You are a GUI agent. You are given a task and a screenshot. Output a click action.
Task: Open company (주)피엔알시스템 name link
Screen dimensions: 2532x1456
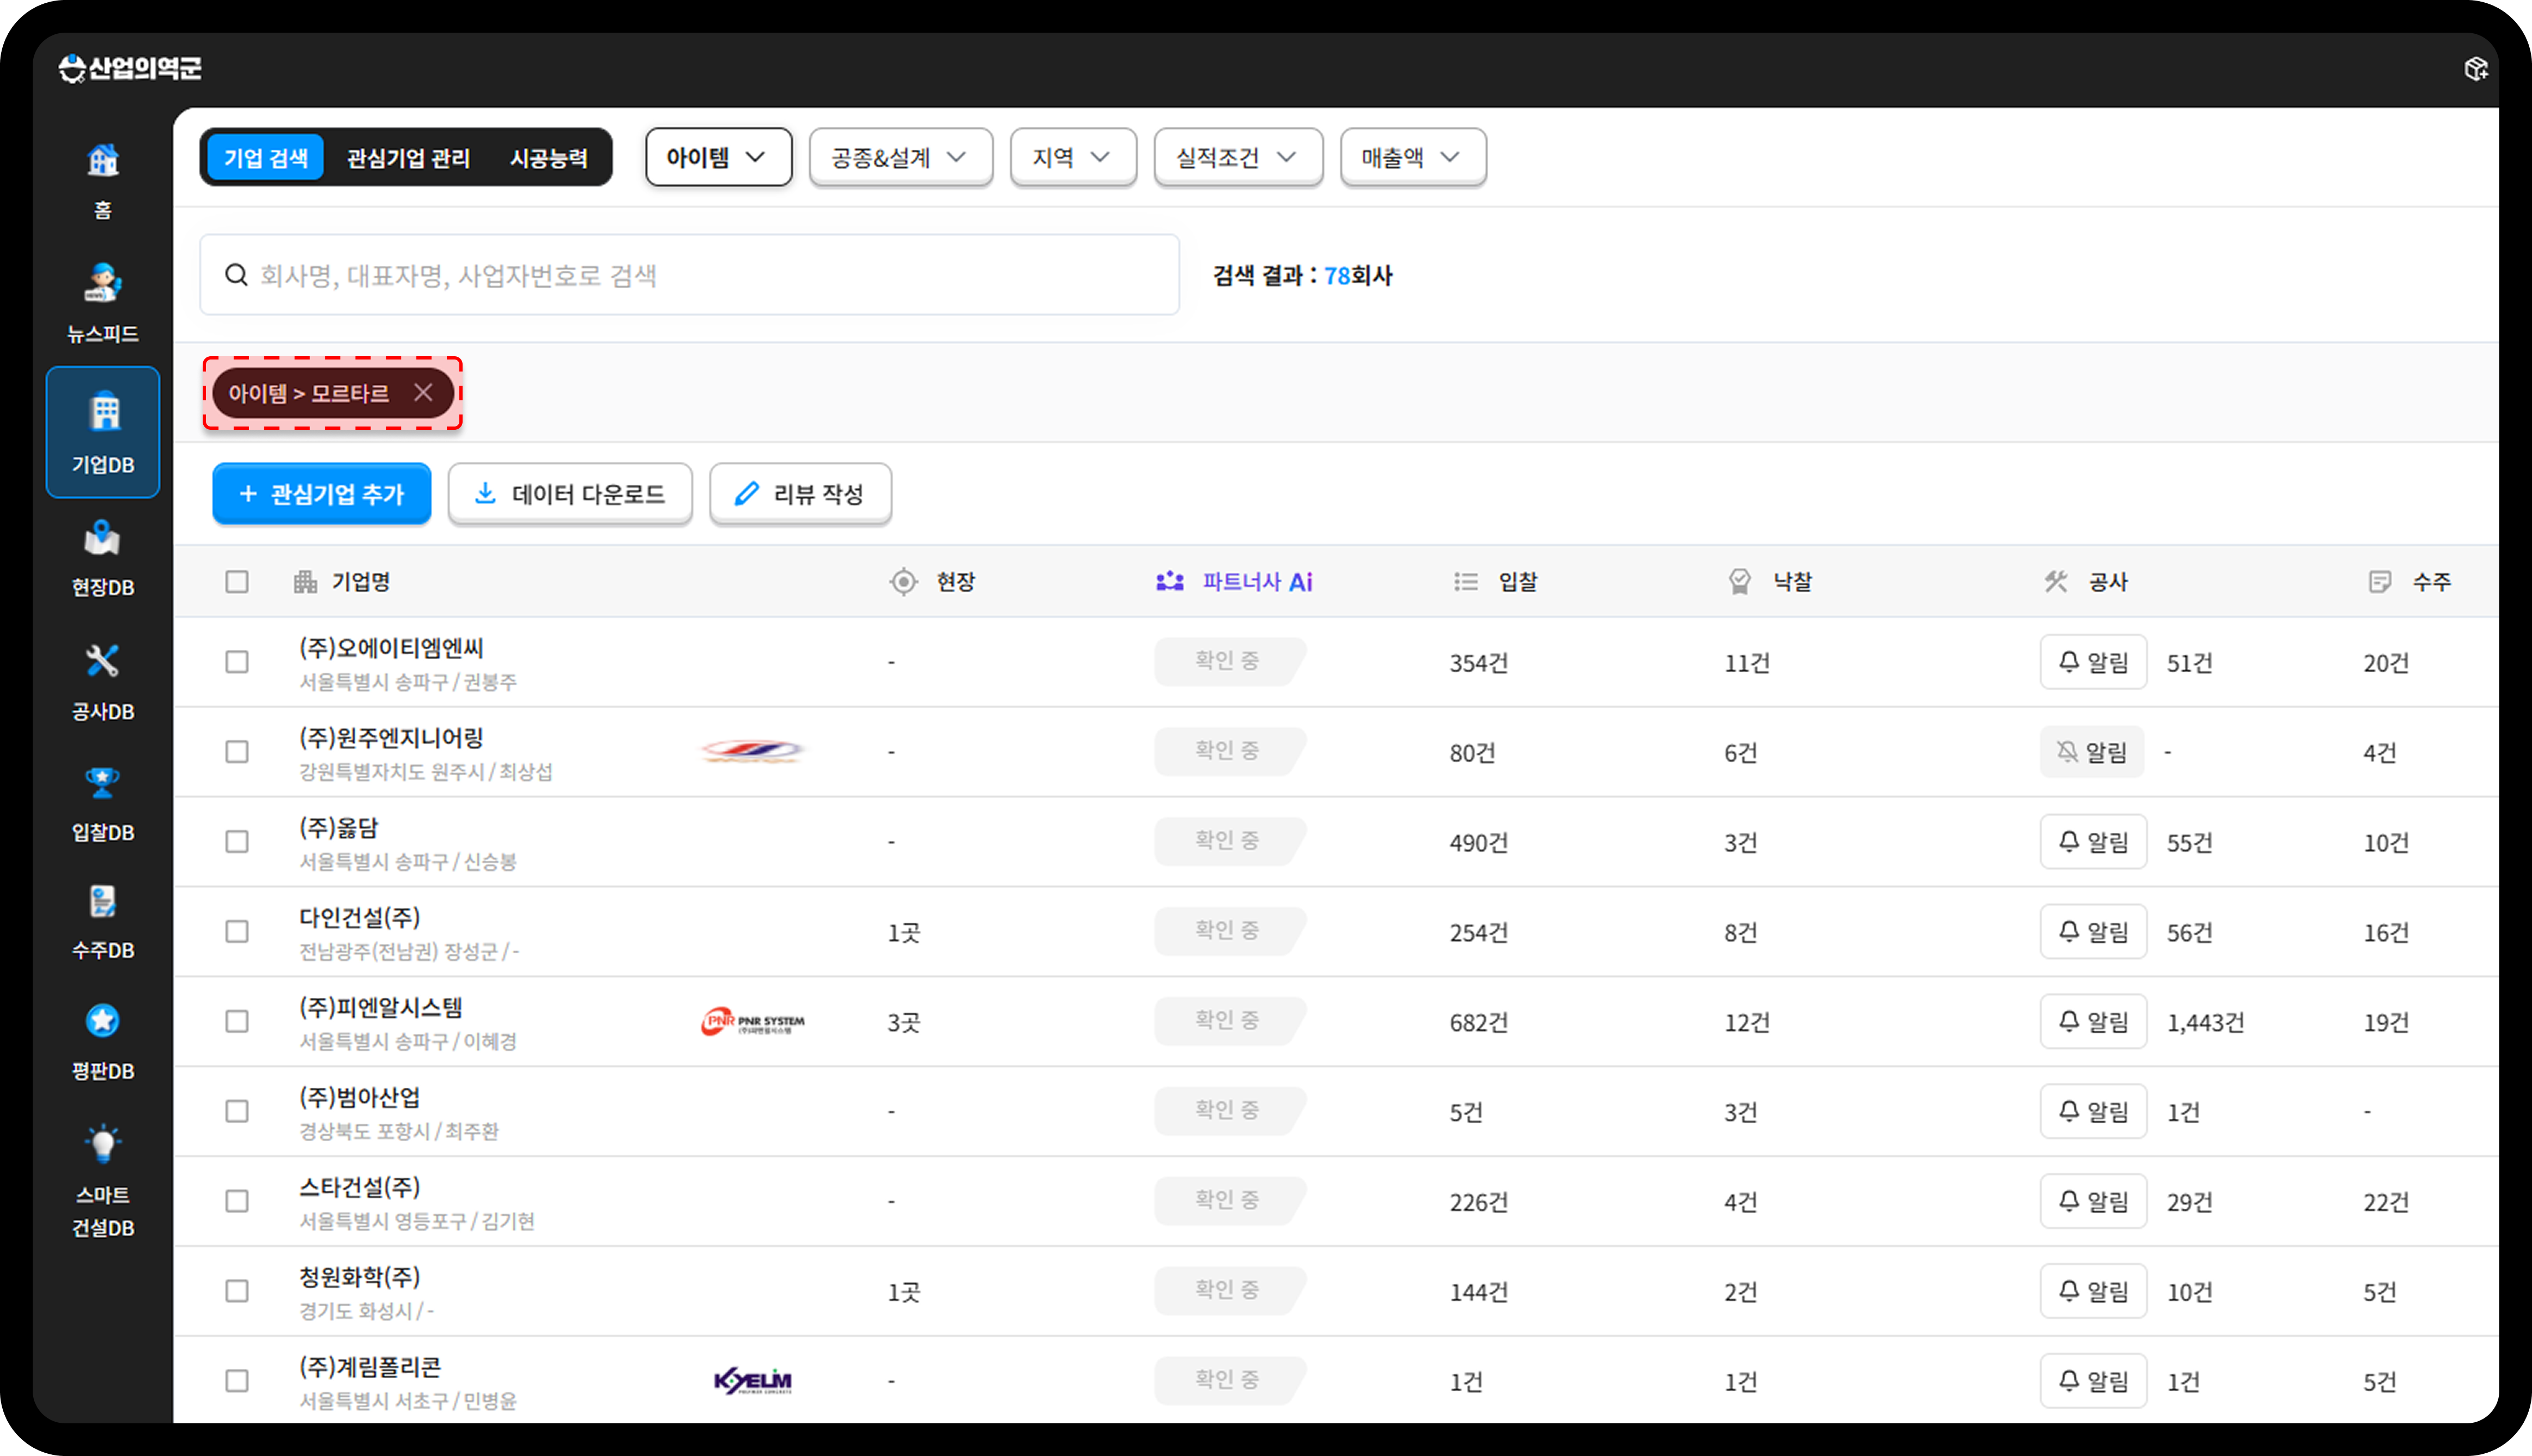tap(381, 1007)
